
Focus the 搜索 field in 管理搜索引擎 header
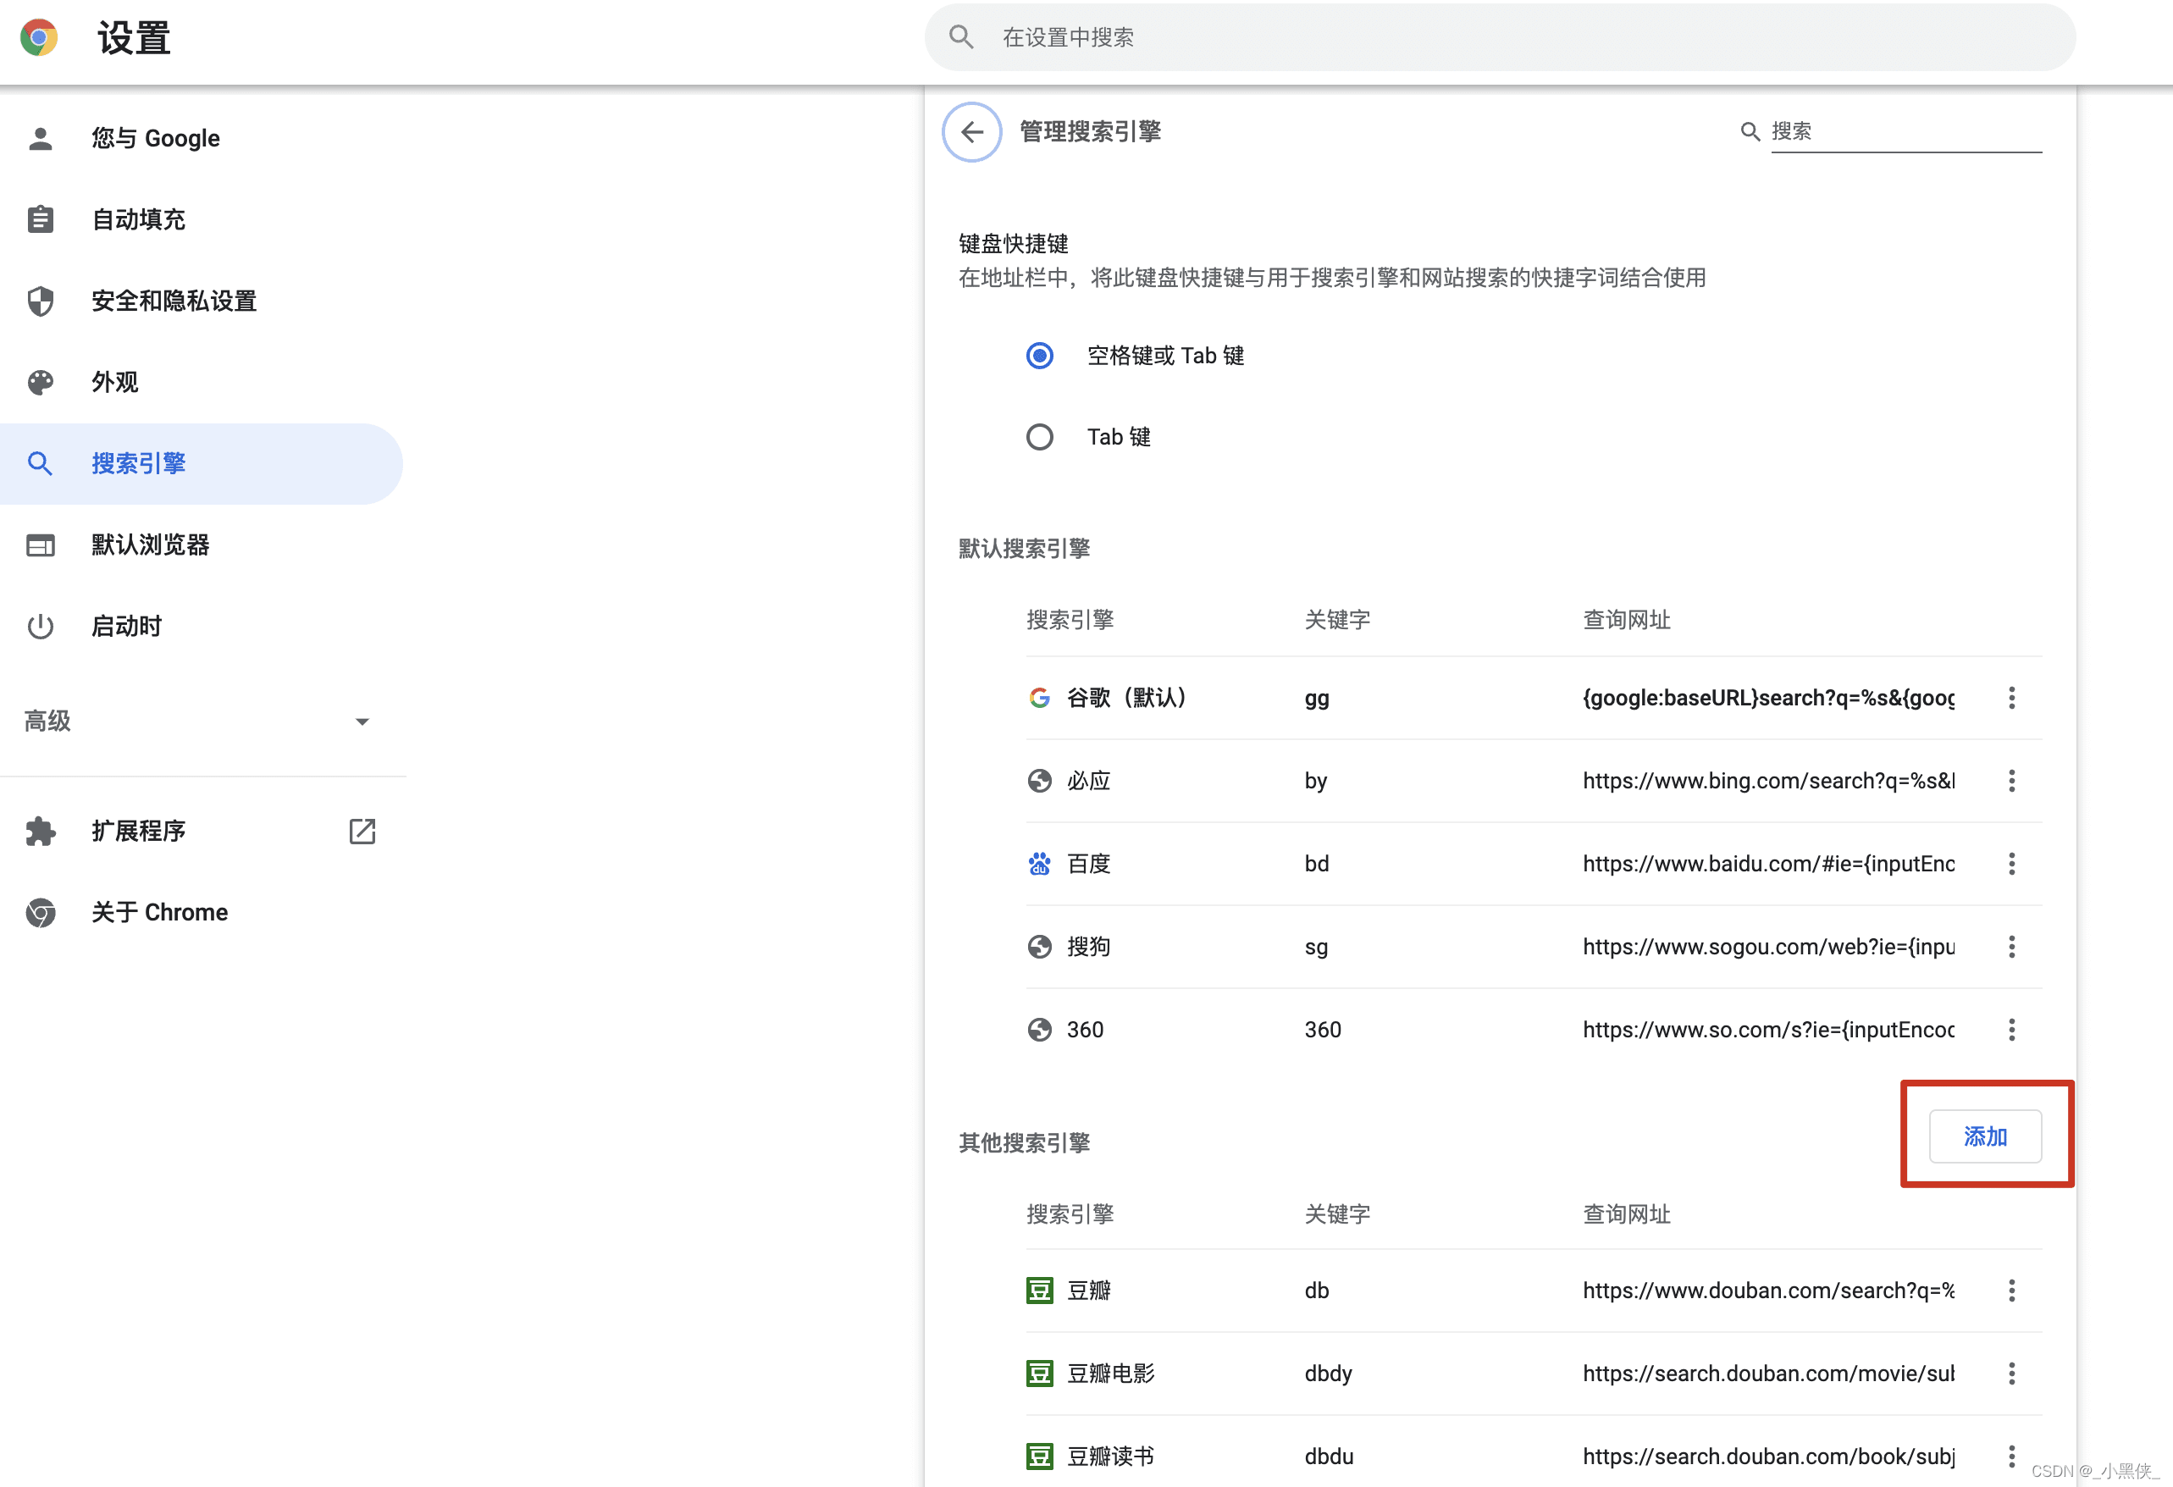coord(1905,132)
